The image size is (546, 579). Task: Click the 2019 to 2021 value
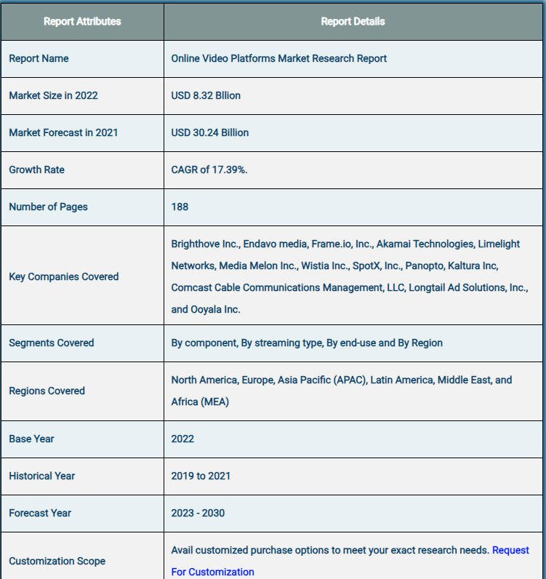(201, 476)
